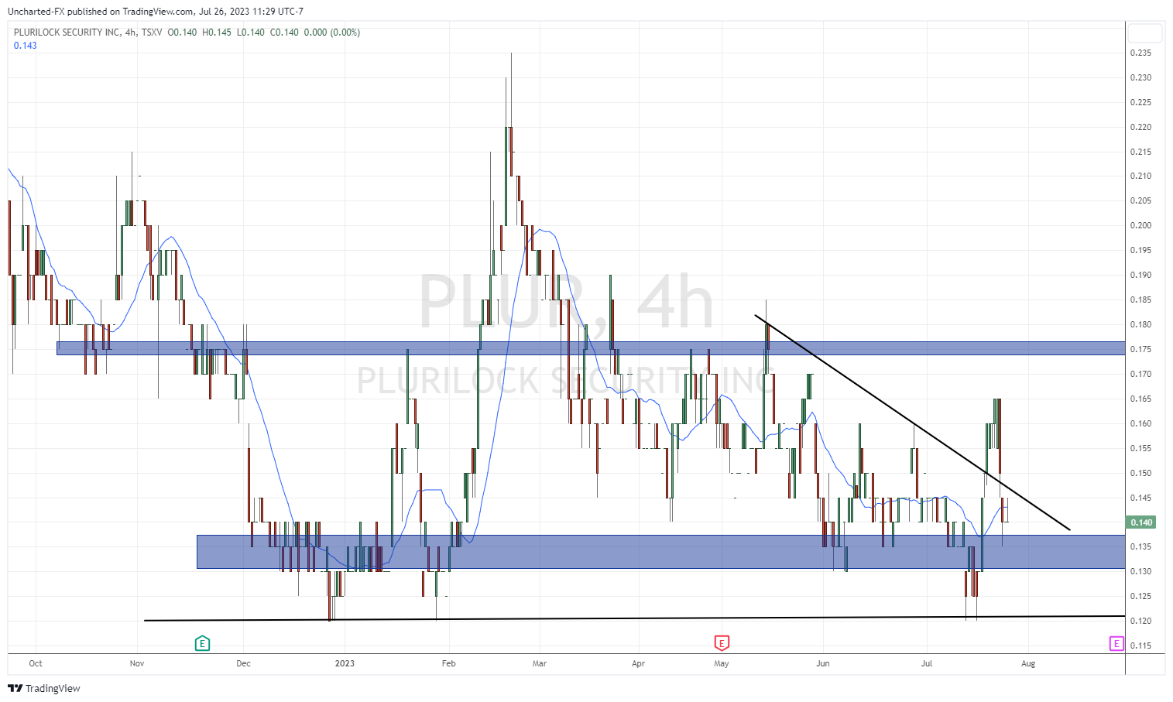Click the 2023 label on time axis
1173x702 pixels.
(x=345, y=663)
